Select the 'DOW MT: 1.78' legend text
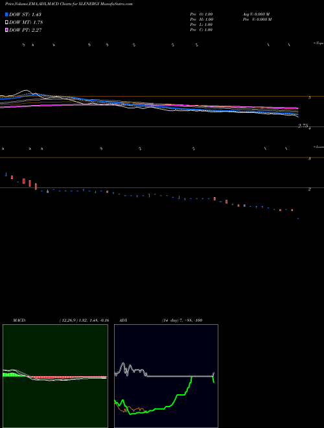 point(26,22)
